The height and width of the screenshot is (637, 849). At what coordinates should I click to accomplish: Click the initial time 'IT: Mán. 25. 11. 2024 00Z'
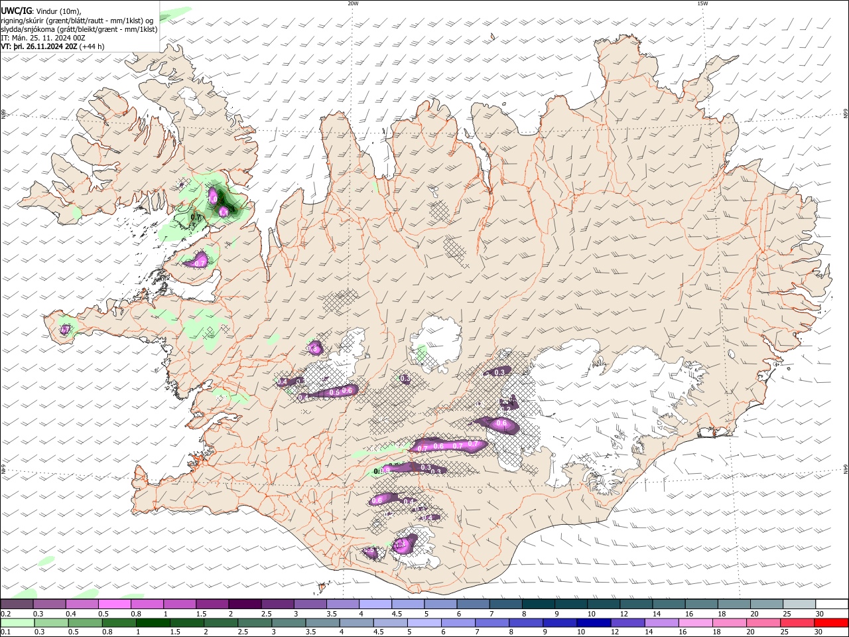coord(43,38)
